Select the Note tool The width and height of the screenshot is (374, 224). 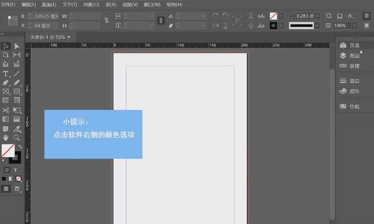[5, 129]
